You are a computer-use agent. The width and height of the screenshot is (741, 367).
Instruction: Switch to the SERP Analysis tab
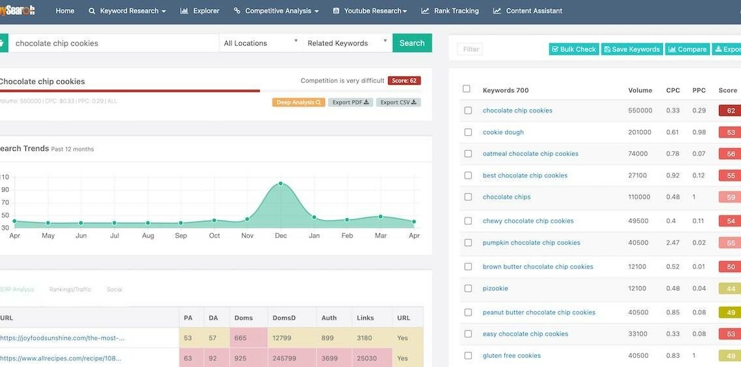click(17, 290)
